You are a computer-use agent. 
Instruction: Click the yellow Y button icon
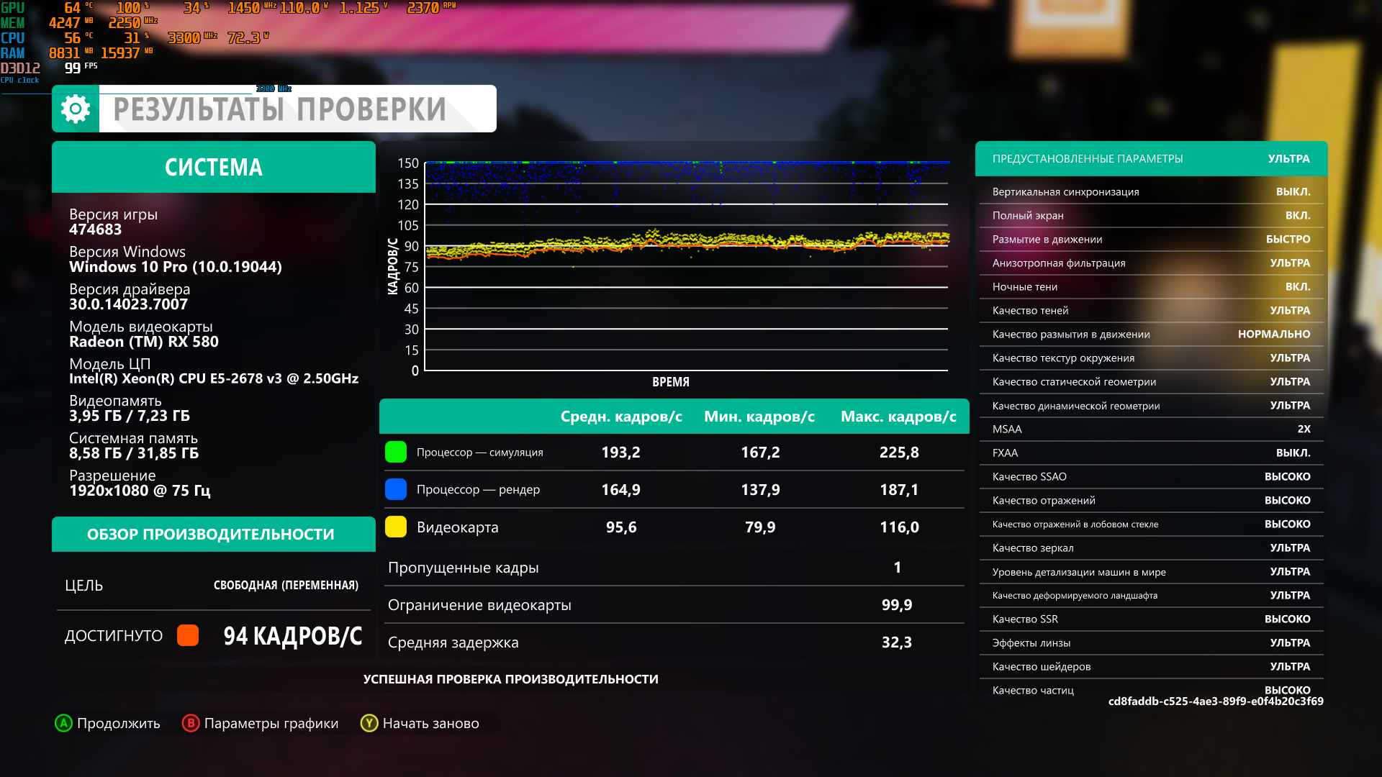[x=369, y=723]
